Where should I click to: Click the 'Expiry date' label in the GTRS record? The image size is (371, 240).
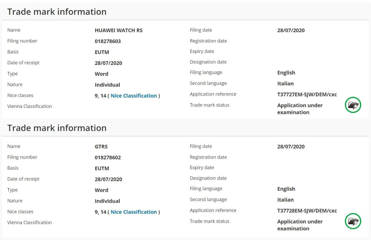click(202, 167)
